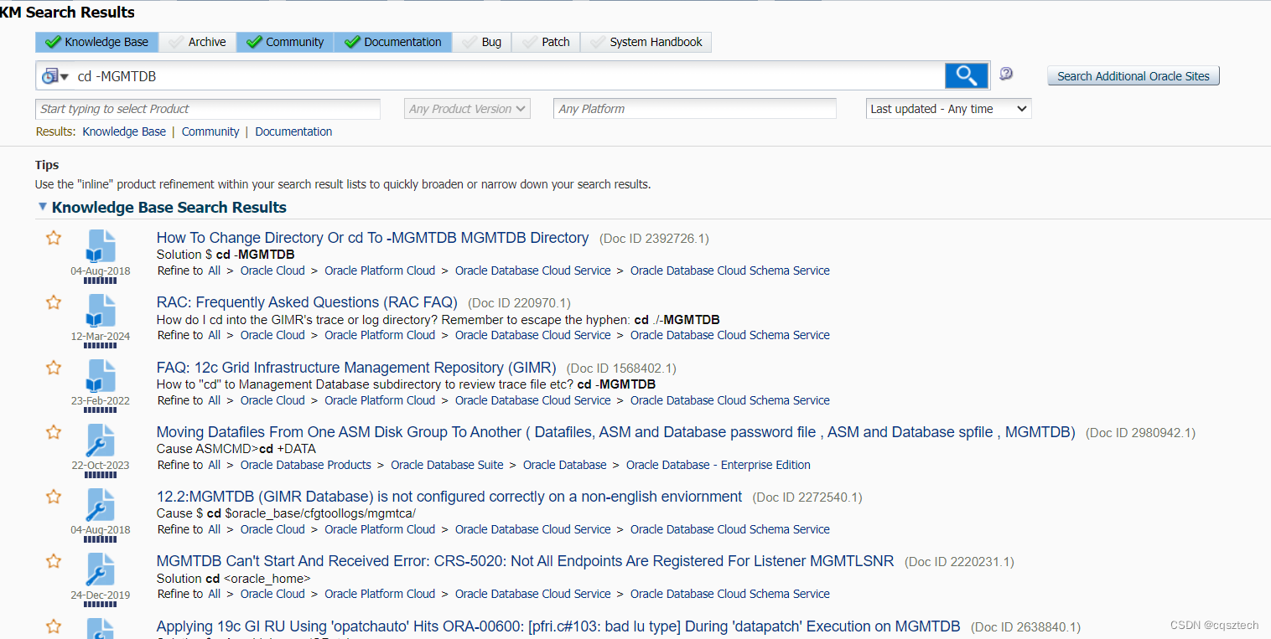Open 'RAC: Frequently Asked Questions' article

click(x=307, y=302)
